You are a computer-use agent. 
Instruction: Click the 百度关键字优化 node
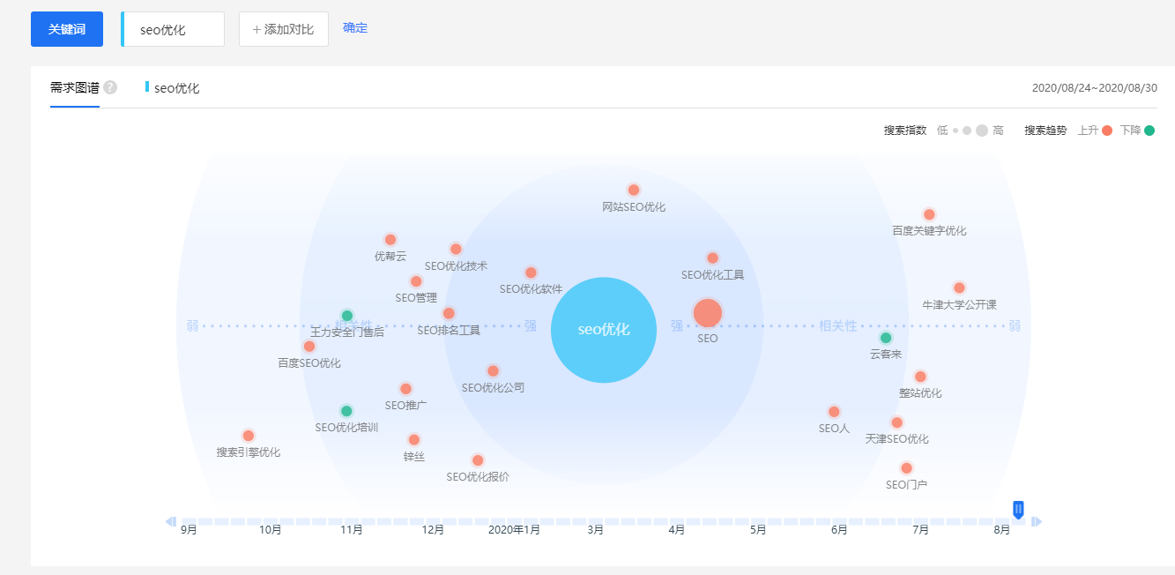pos(929,214)
